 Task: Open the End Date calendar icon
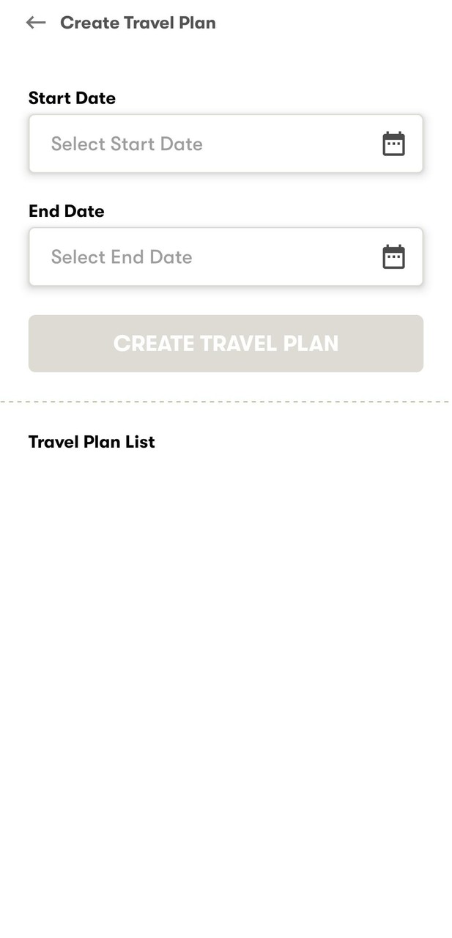pos(393,256)
